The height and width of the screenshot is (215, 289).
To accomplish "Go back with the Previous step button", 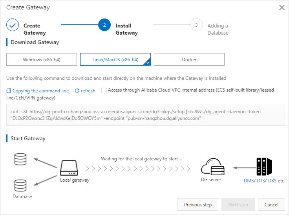I will [198, 204].
